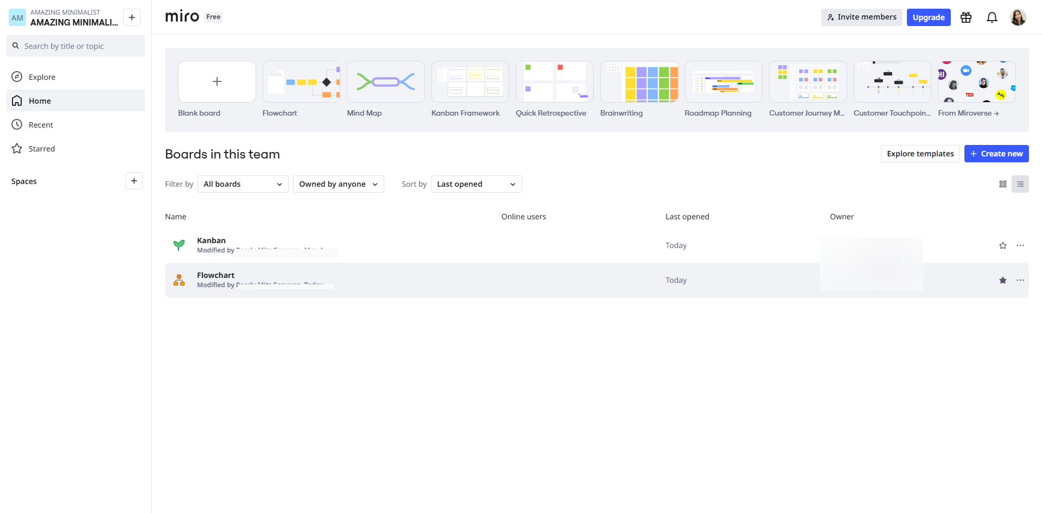Image resolution: width=1042 pixels, height=513 pixels.
Task: Select the Mind Map template thumbnail
Action: 386,81
